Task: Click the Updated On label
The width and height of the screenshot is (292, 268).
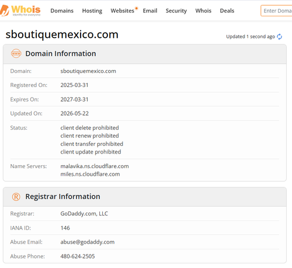Action: pyautogui.click(x=26, y=113)
